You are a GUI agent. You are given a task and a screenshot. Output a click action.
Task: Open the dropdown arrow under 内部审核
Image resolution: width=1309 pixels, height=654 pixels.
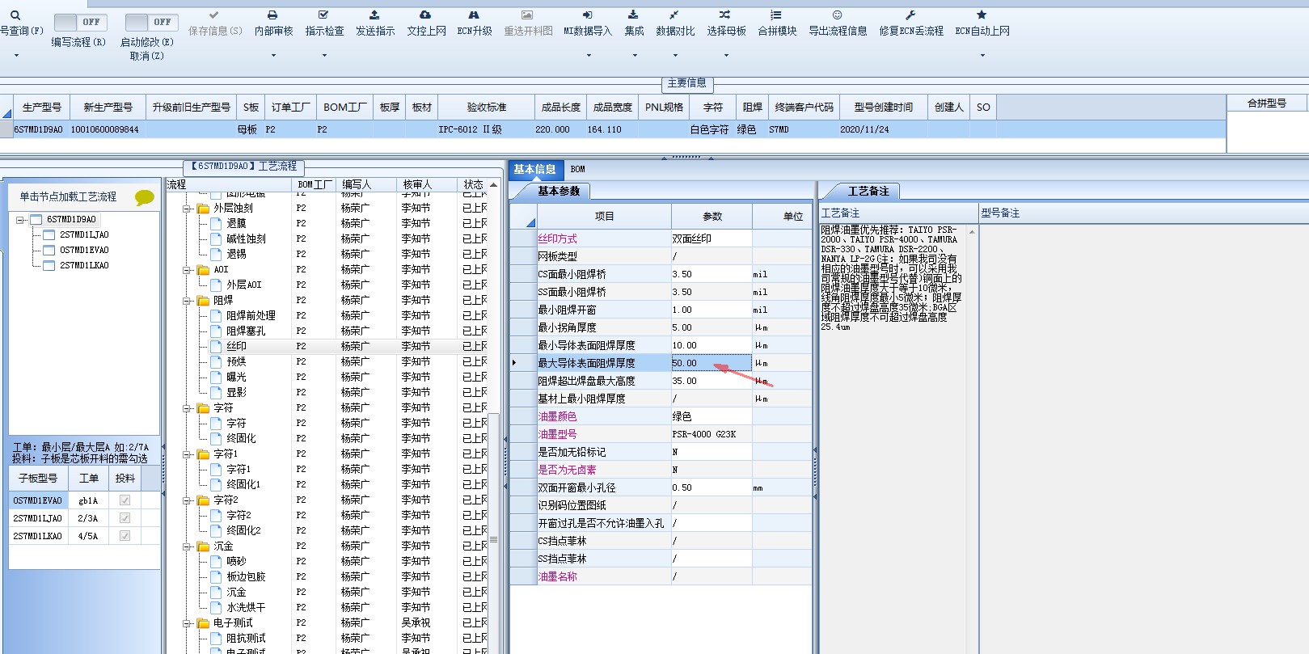tap(273, 56)
